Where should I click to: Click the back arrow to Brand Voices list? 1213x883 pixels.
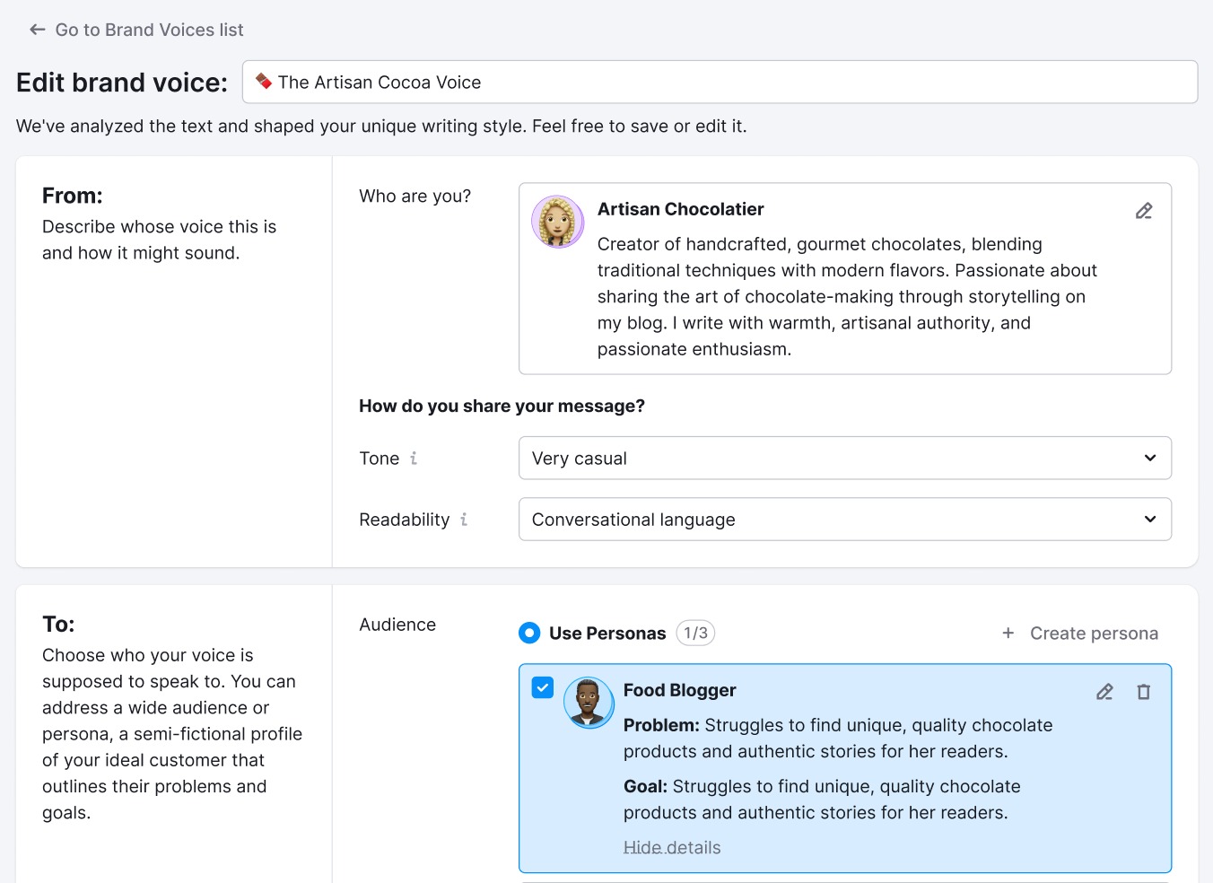tap(36, 29)
